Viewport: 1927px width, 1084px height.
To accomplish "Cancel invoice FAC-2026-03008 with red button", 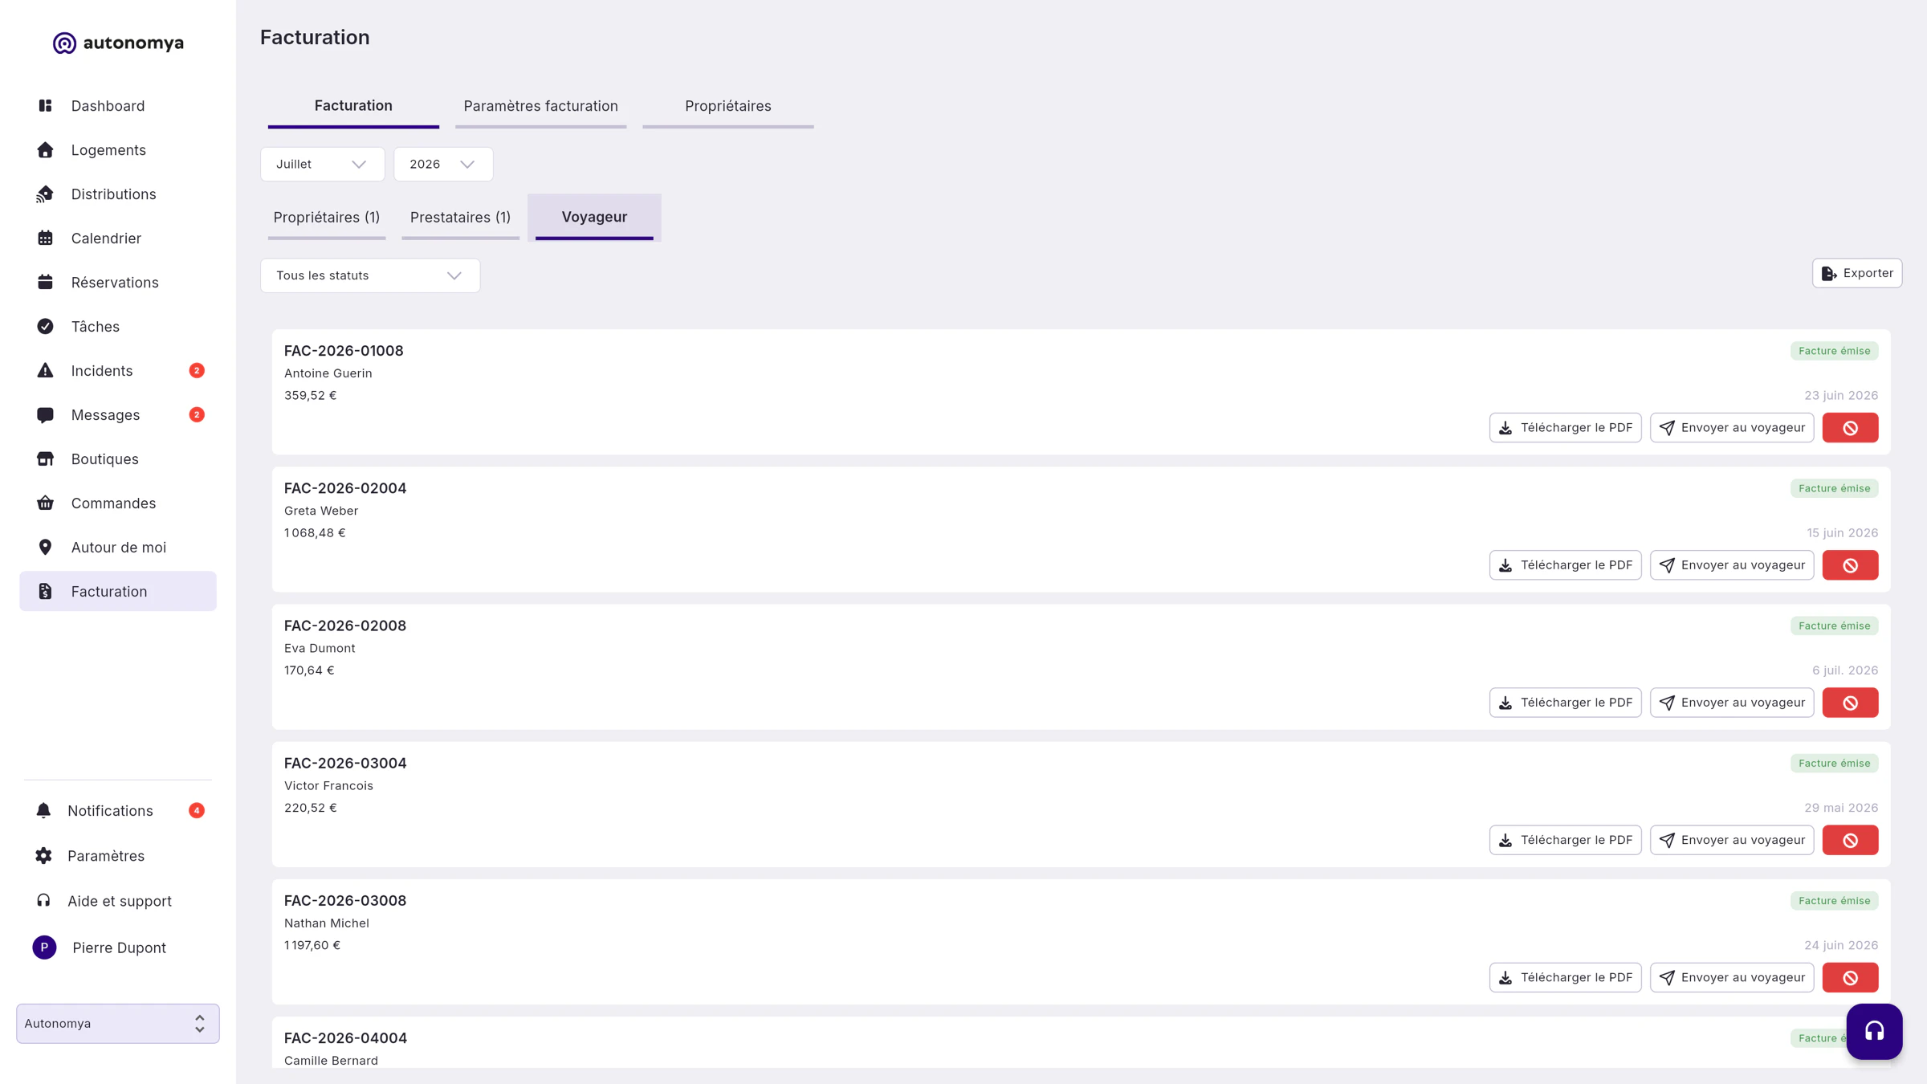I will [1850, 977].
